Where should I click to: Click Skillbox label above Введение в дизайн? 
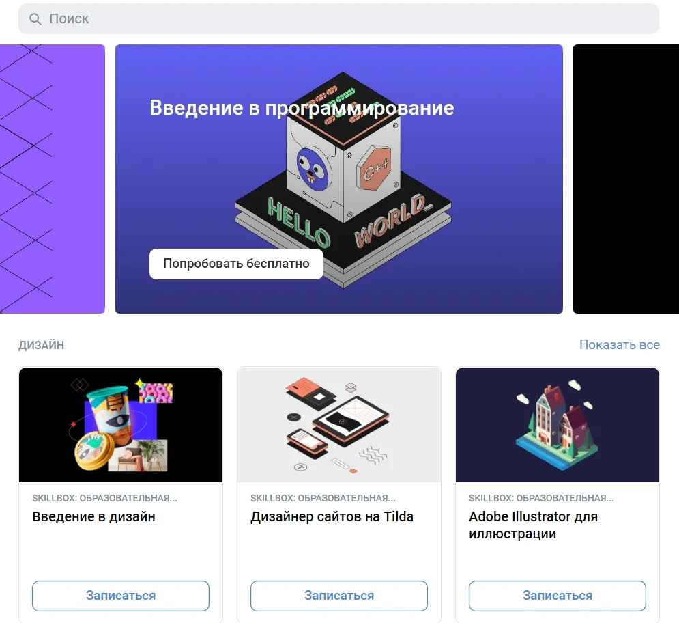click(104, 498)
